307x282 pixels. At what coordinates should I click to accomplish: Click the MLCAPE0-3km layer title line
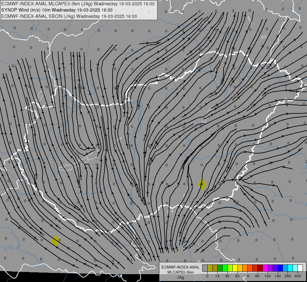[78, 4]
